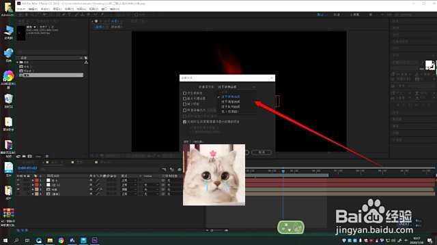Open Task View on the taskbar
This screenshot has width=437, height=245.
pos(27,240)
